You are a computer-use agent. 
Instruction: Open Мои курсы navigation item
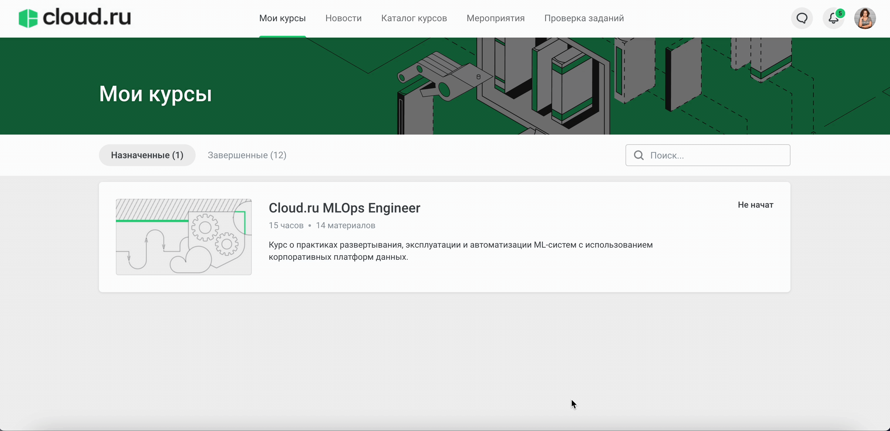click(282, 18)
